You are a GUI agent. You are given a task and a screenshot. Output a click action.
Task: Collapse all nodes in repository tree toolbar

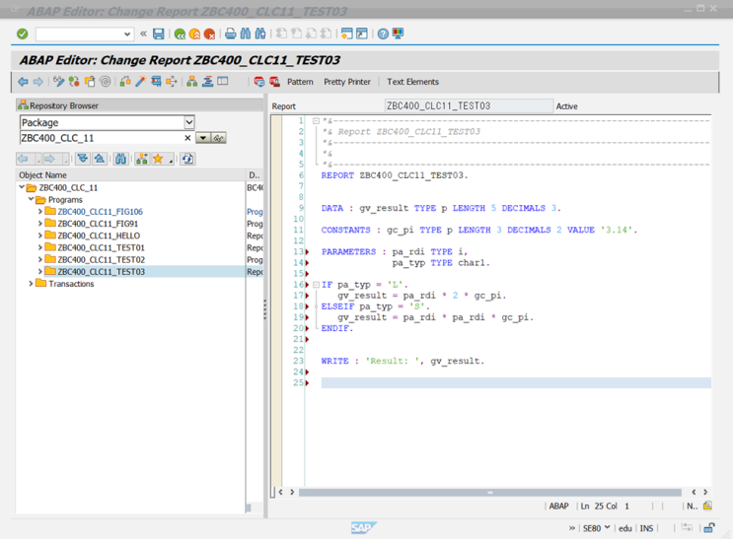click(x=99, y=159)
